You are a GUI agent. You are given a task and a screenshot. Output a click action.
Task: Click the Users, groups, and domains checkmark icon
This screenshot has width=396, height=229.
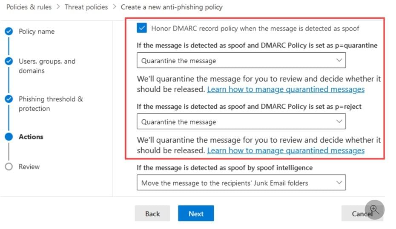9,61
